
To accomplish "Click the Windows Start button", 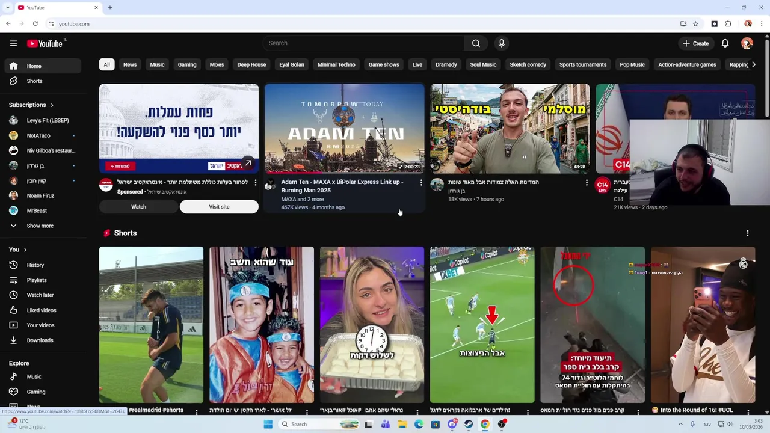I will click(268, 425).
